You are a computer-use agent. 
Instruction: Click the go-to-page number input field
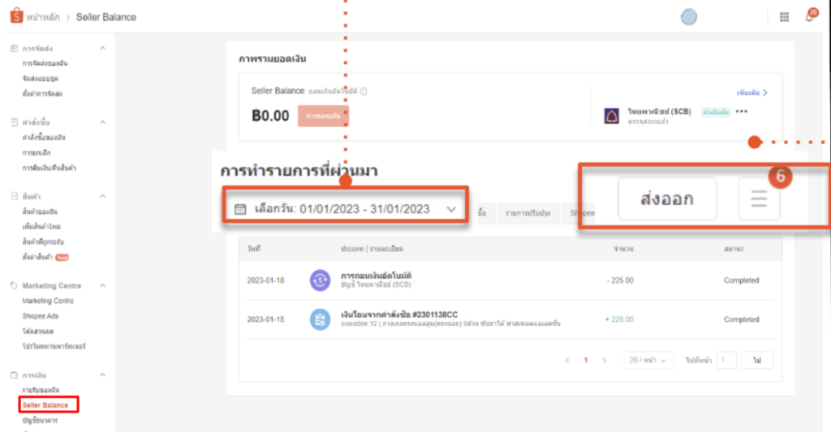tap(726, 360)
